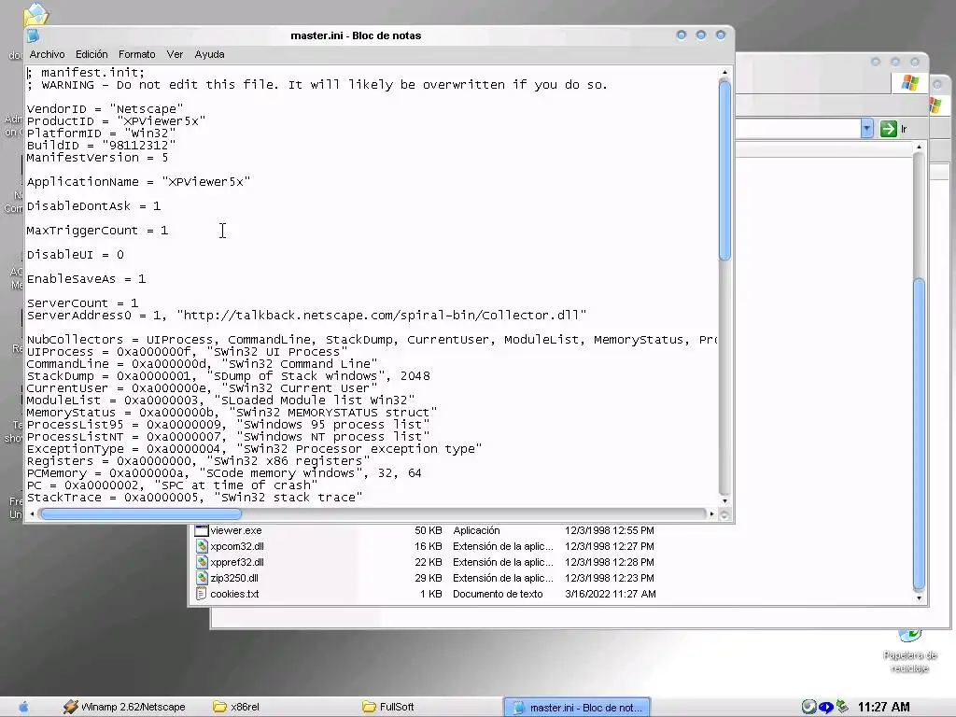Click the Notepad vertical scrollbar thumb
The image size is (956, 717).
pyautogui.click(x=724, y=170)
